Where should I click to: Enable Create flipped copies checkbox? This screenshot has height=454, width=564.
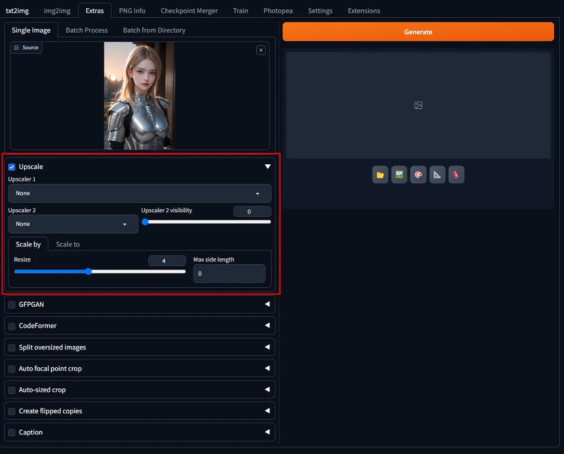12,411
